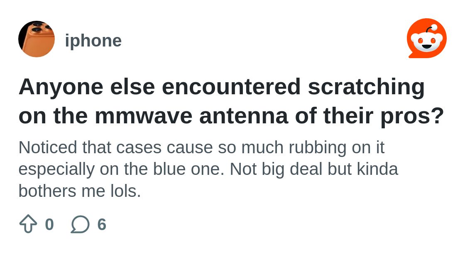Open comments via the speech bubble icon
Image resolution: width=465 pixels, height=255 pixels.
[80, 224]
